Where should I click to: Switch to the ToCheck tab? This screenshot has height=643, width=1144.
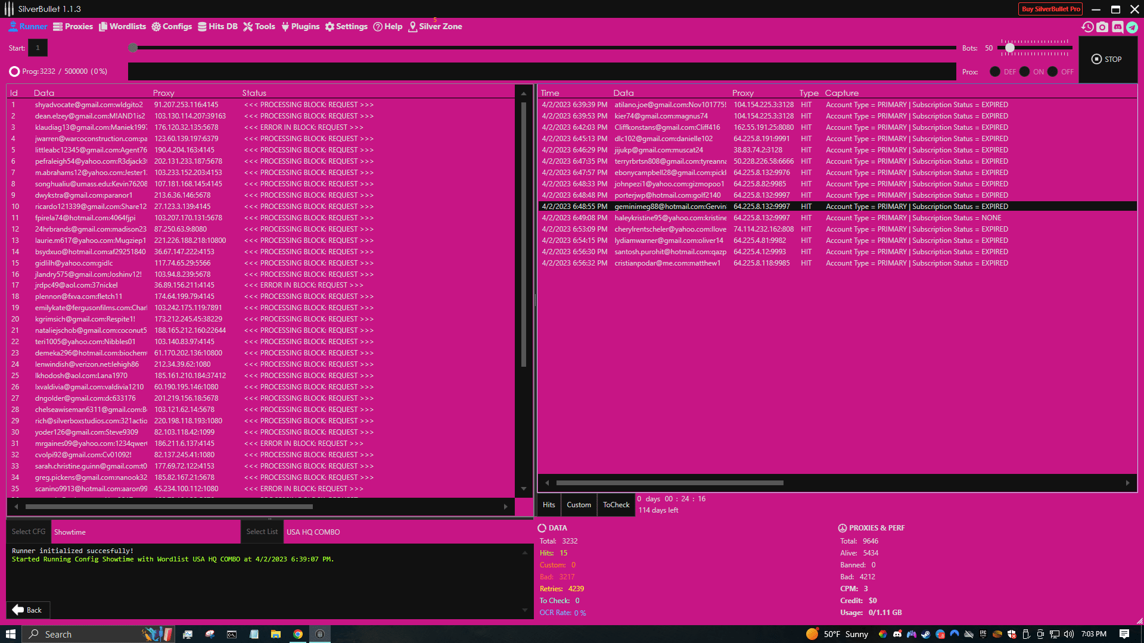615,505
